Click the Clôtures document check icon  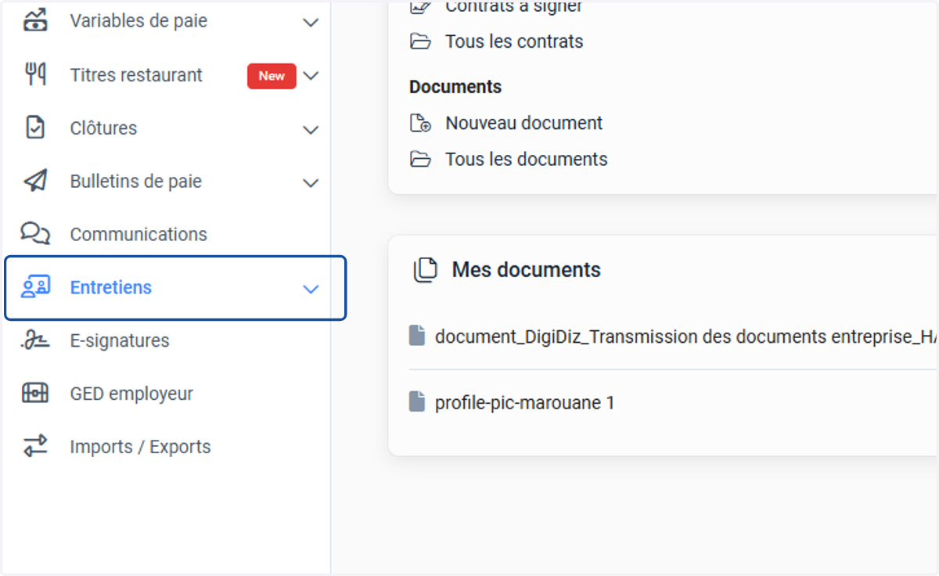35,128
